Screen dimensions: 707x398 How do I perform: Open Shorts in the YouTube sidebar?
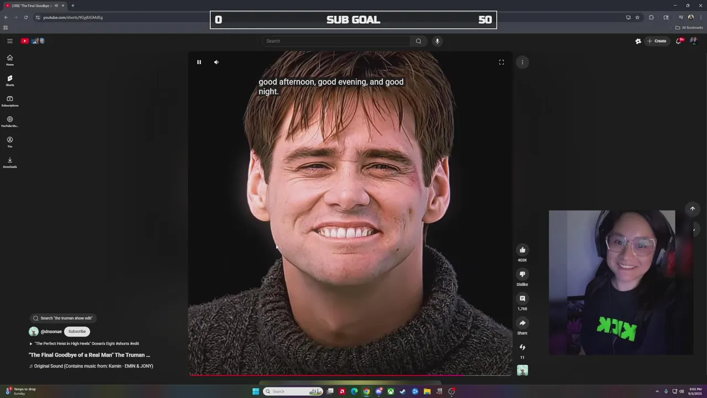pyautogui.click(x=10, y=81)
